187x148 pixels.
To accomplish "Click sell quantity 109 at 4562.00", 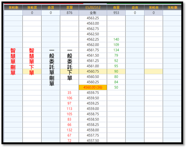I will pos(116,45).
